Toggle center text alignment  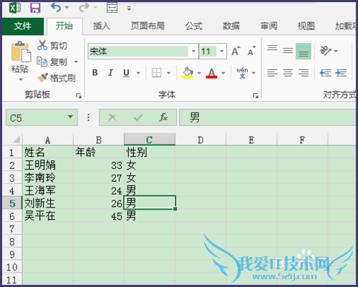(288, 73)
